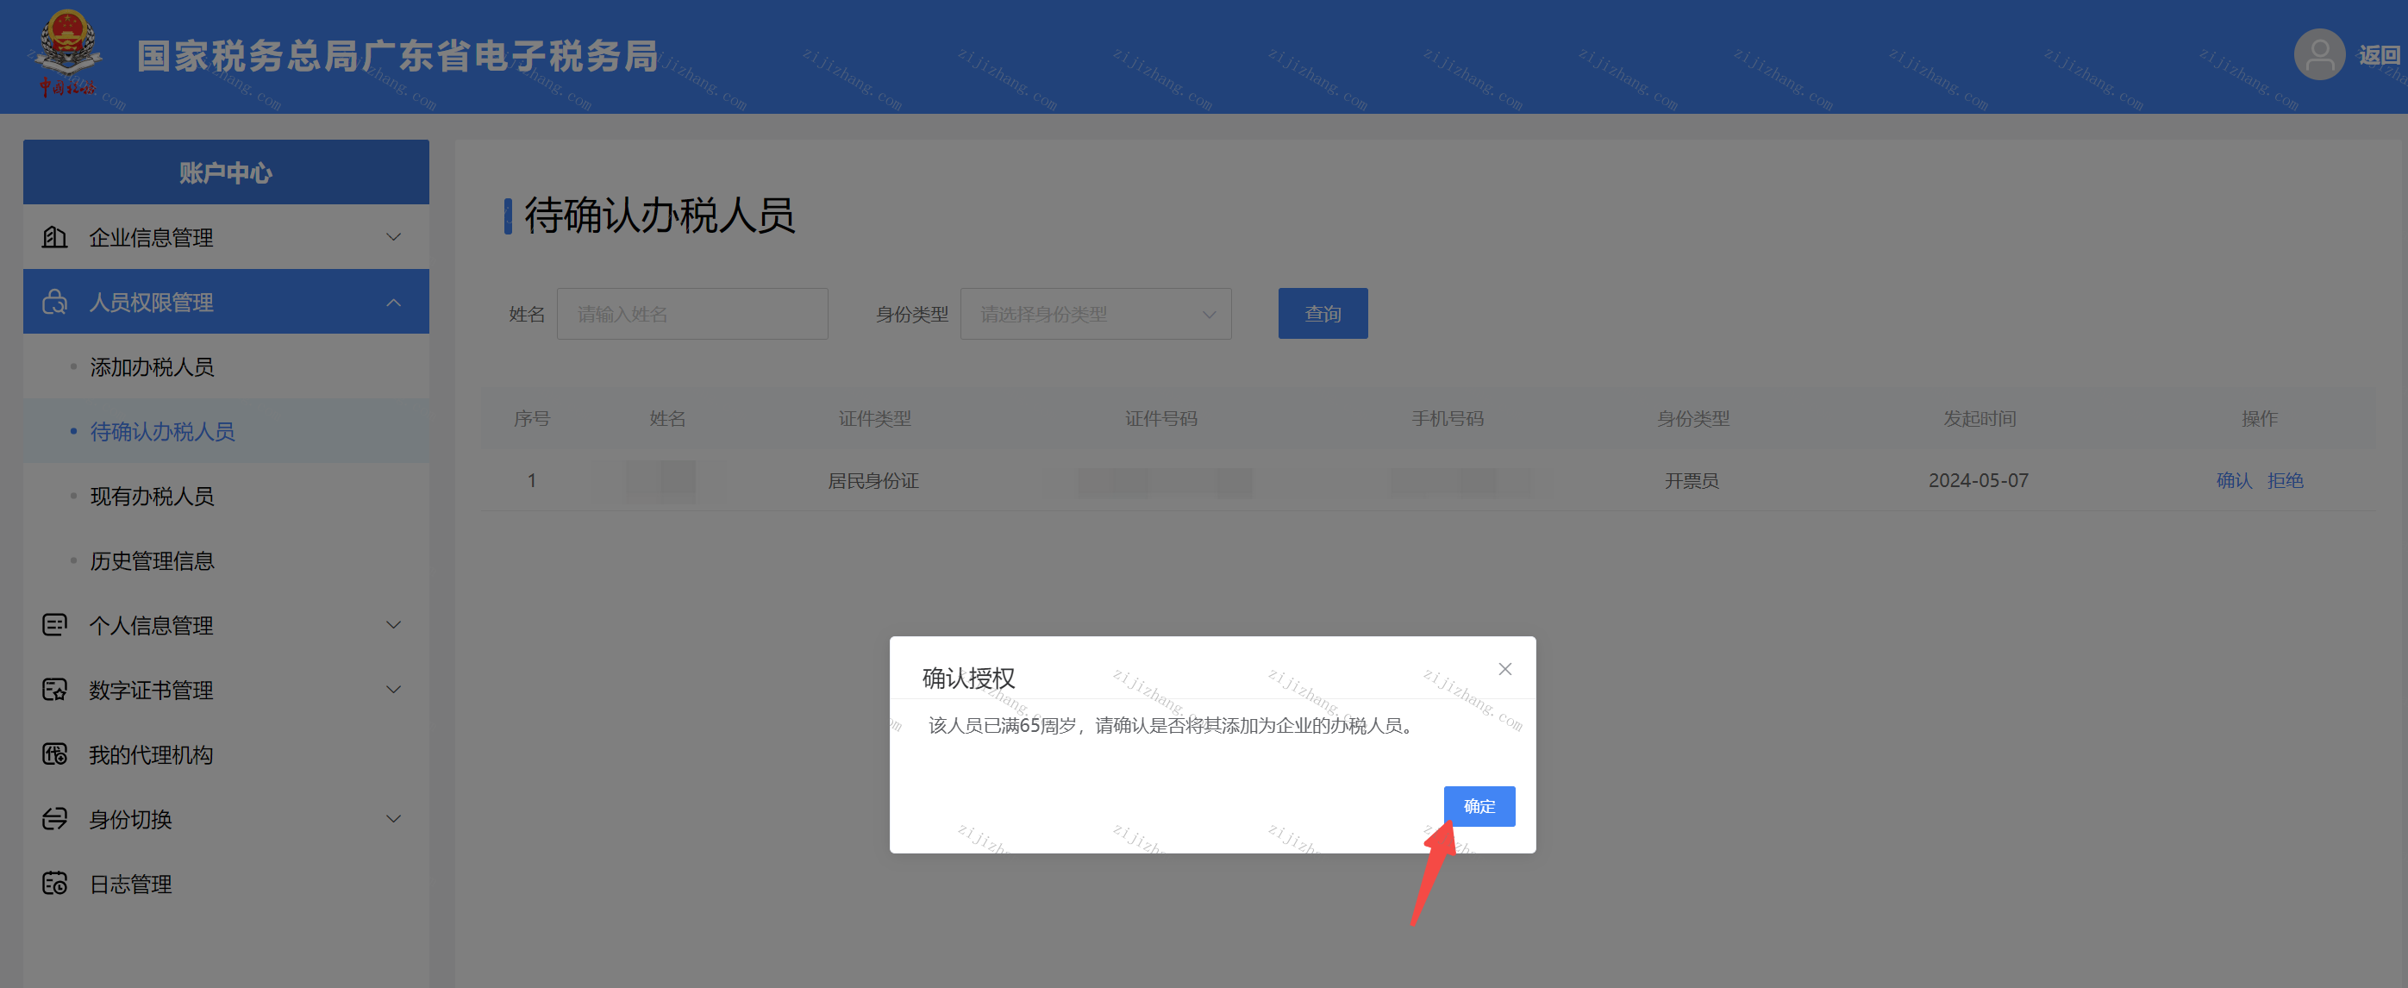2408x988 pixels.
Task: Open the 身份类型 dropdown
Action: pyautogui.click(x=1096, y=314)
